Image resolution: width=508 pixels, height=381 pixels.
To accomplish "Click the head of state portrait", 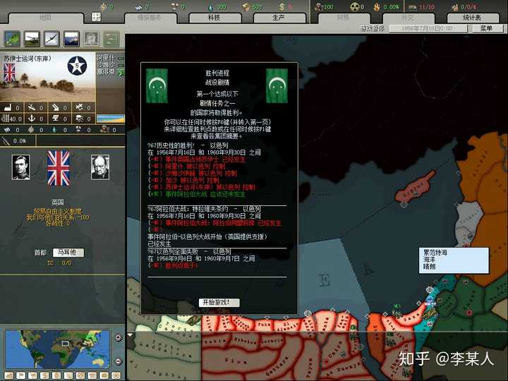I will click(21, 167).
